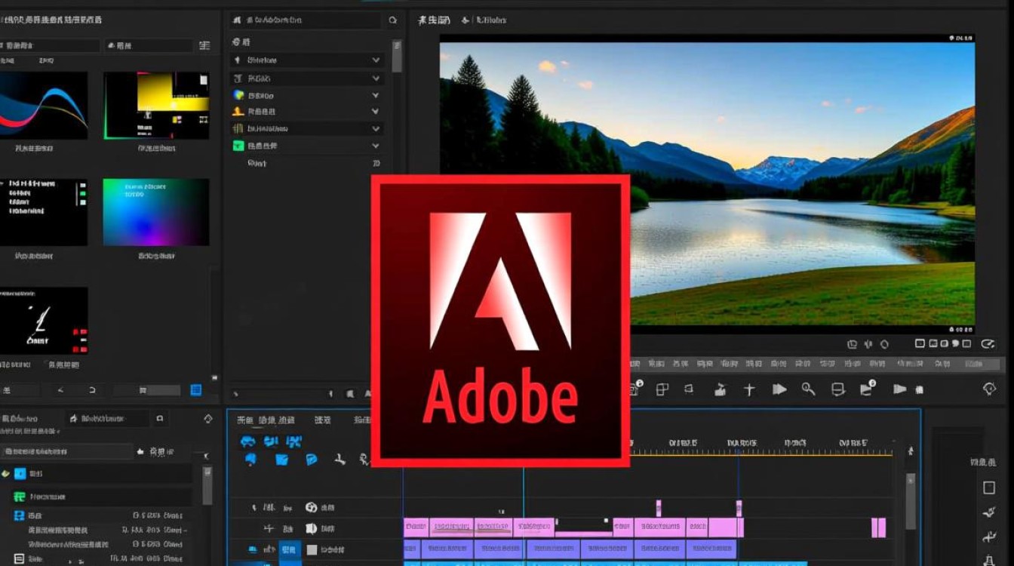Click the magnifier search icon atop effects panel
The height and width of the screenshot is (566, 1014).
[x=392, y=20]
